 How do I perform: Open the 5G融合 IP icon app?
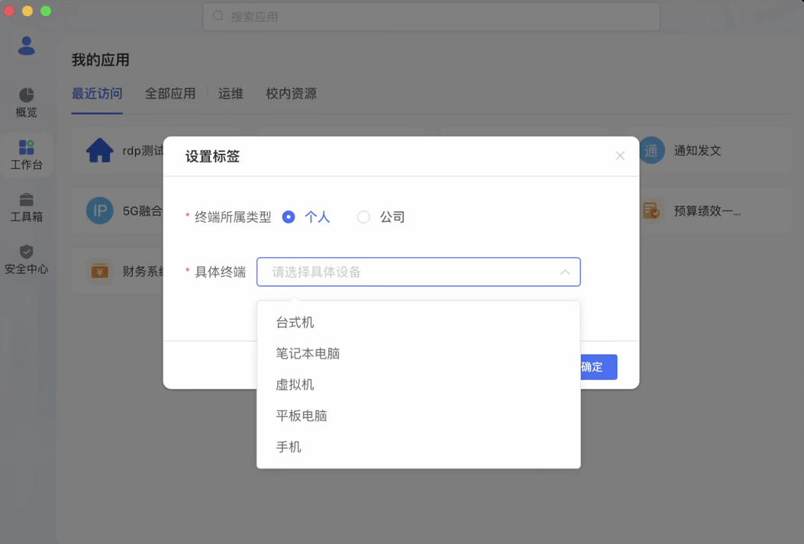[x=99, y=211]
